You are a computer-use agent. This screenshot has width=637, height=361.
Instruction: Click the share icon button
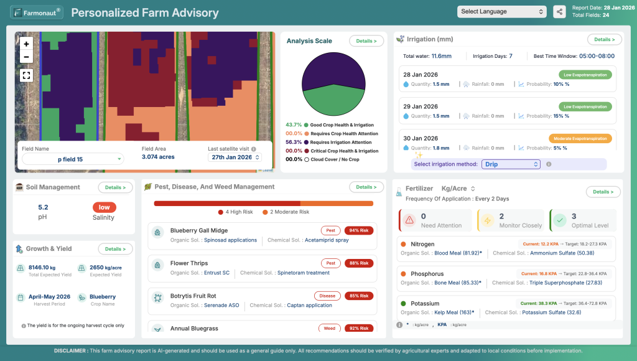click(x=559, y=12)
